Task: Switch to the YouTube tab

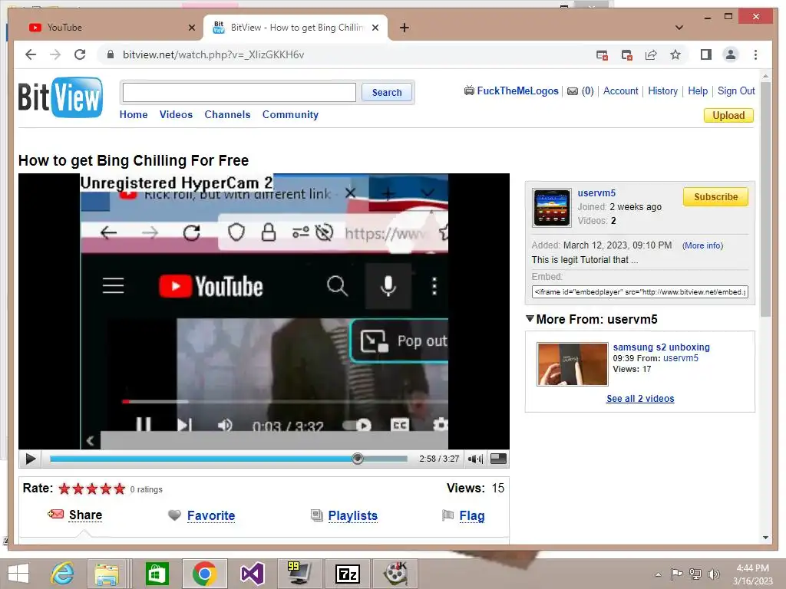Action: [x=111, y=28]
